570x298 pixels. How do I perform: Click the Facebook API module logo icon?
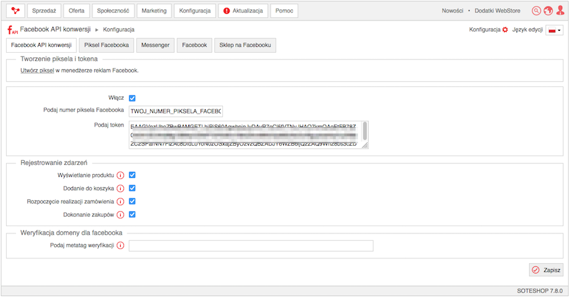(13, 30)
